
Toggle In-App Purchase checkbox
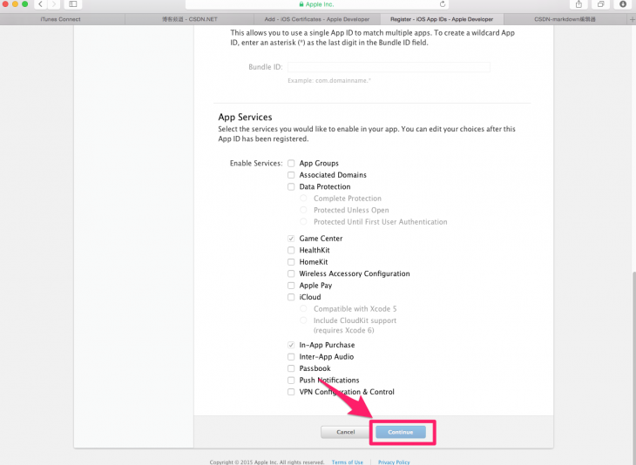[x=291, y=345]
